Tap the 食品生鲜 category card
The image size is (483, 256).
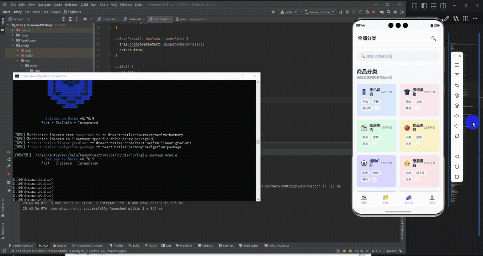(x=419, y=135)
